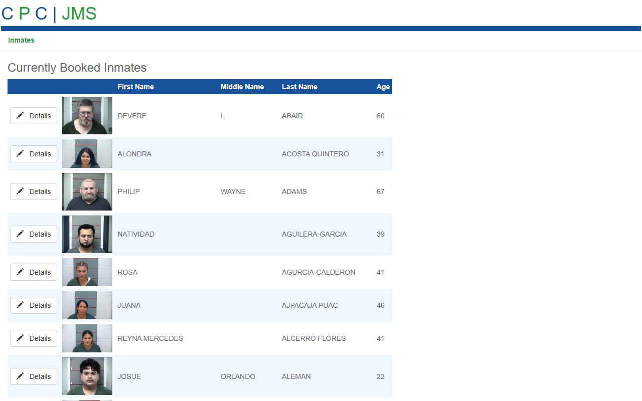Click age 67 in the ADAMS row
642x401 pixels.
click(381, 191)
